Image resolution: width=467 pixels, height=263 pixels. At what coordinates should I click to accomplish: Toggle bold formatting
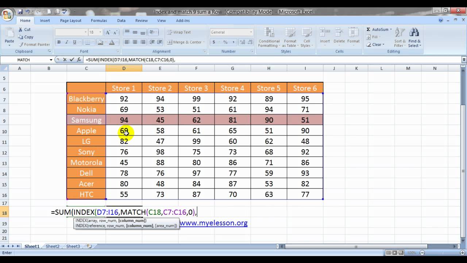click(x=59, y=42)
